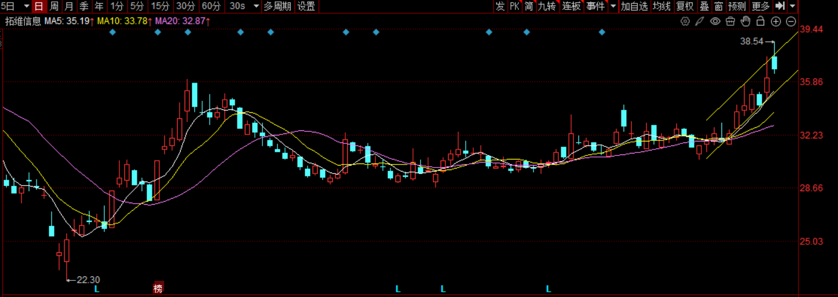This screenshot has width=838, height=297.
Task: Click the 35.86 price axis label
Action: (811, 82)
